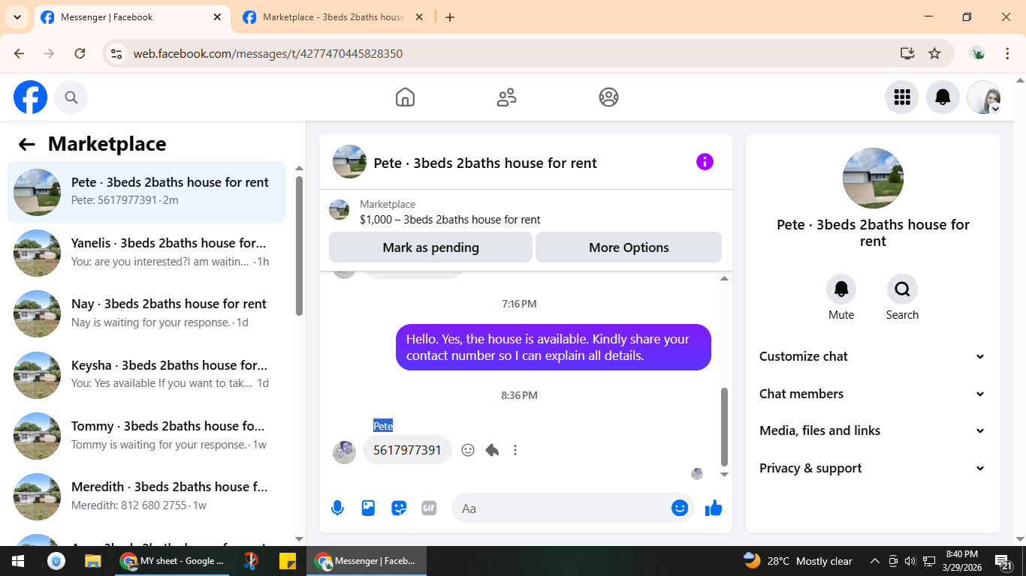This screenshot has height=576, width=1026.
Task: Switch to Messenger | Facebook tab
Action: (x=131, y=17)
